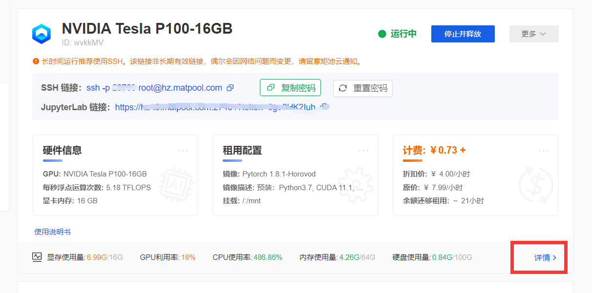Open the 租用配置 card three-dot menu

pyautogui.click(x=363, y=151)
